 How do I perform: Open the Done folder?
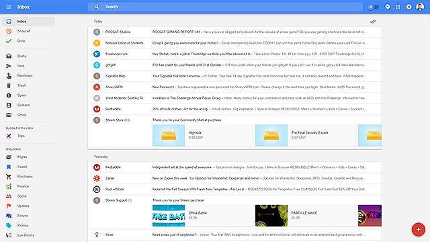point(28,41)
